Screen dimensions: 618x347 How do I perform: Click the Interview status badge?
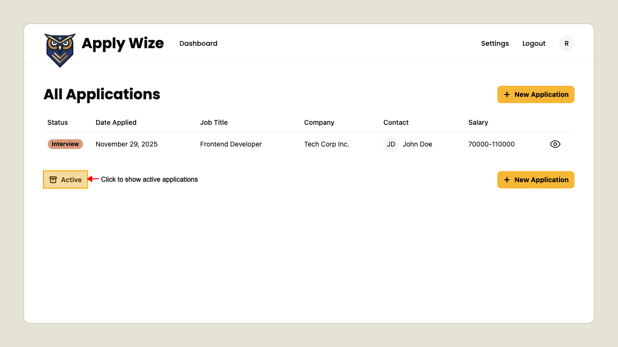pyautogui.click(x=65, y=144)
